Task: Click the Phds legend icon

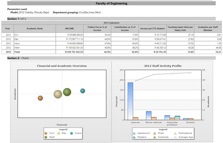Action: coord(155,133)
